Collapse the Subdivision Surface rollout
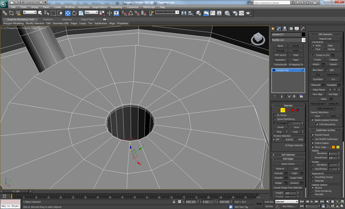The width and height of the screenshot is (345, 209). pos(326,130)
